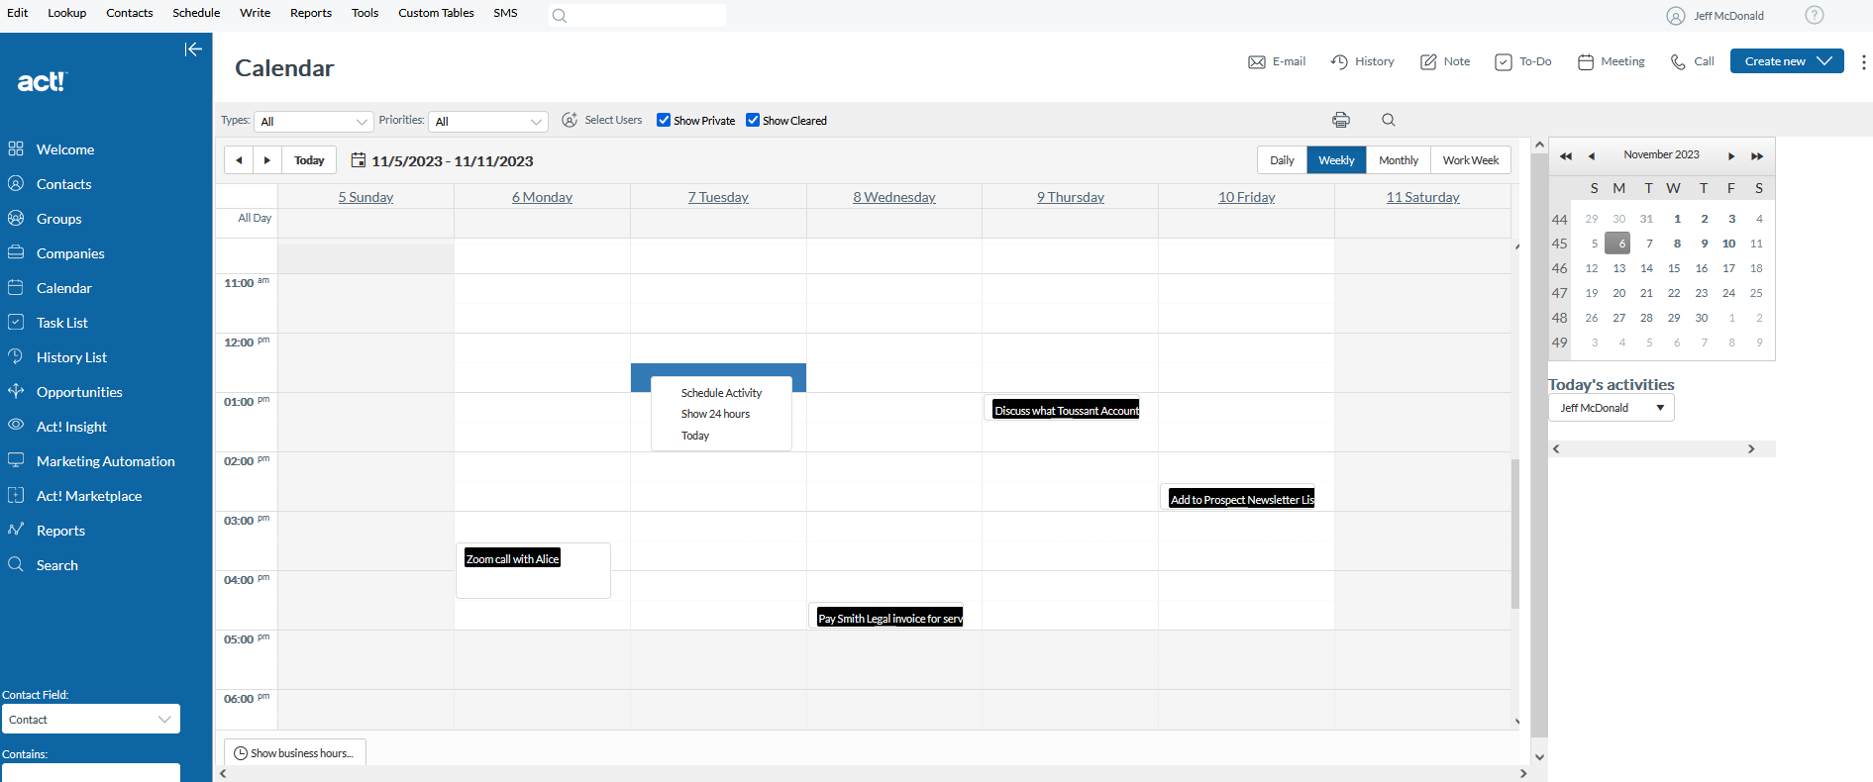Click the calendar search magnifier icon
Viewport: 1873px width, 782px height.
pyautogui.click(x=1389, y=120)
